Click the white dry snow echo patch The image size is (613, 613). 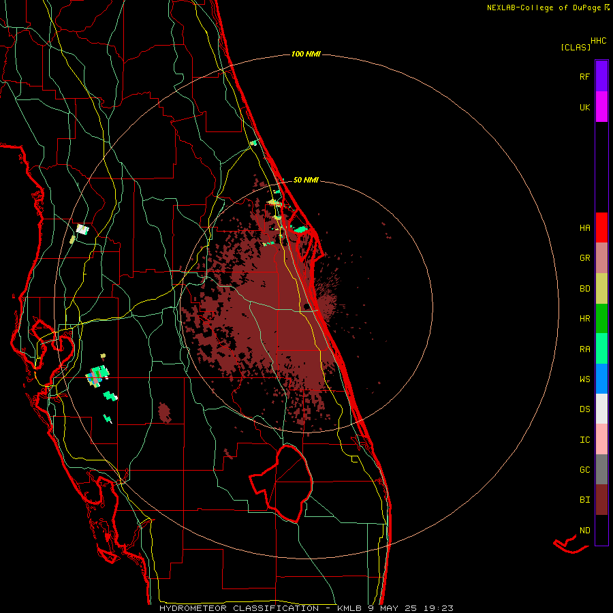(82, 229)
